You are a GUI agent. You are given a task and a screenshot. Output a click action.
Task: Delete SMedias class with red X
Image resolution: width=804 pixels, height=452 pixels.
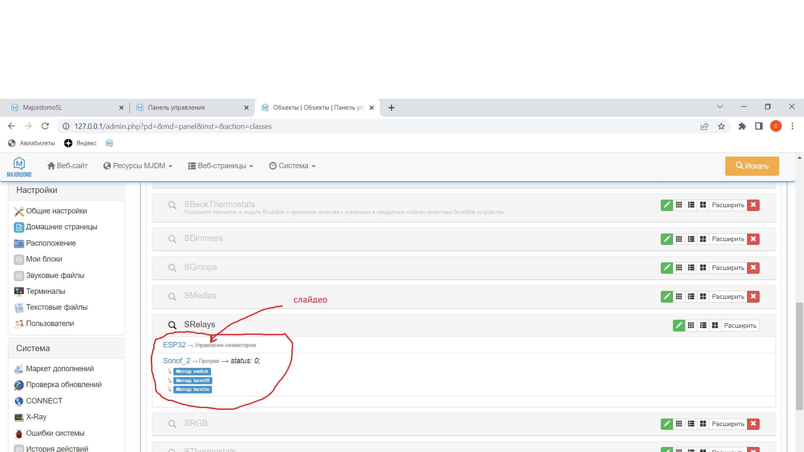click(x=753, y=297)
